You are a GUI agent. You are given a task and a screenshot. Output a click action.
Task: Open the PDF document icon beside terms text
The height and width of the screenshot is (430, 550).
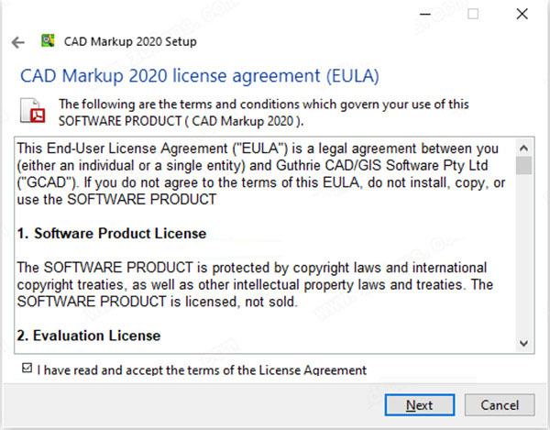pyautogui.click(x=33, y=111)
